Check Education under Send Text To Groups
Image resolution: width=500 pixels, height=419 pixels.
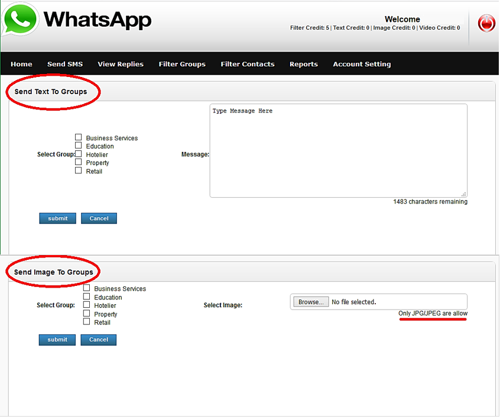point(79,146)
